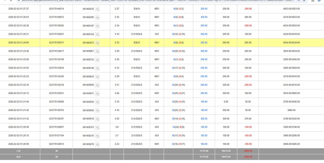Screen dimensions: 324x163
Task: Click the icon beside round number 681459372
Action: pos(97,128)
